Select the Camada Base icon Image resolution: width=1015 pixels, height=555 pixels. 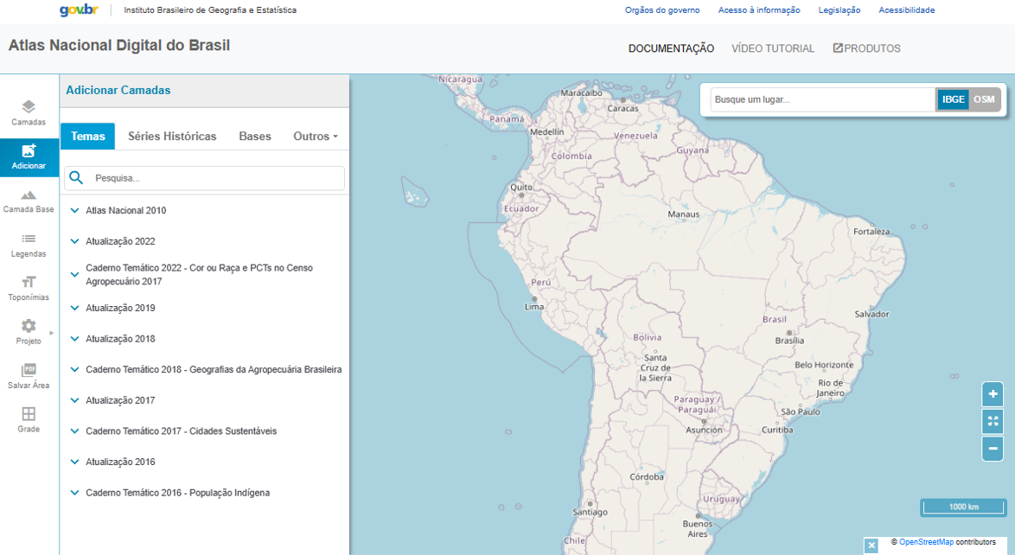(29, 195)
